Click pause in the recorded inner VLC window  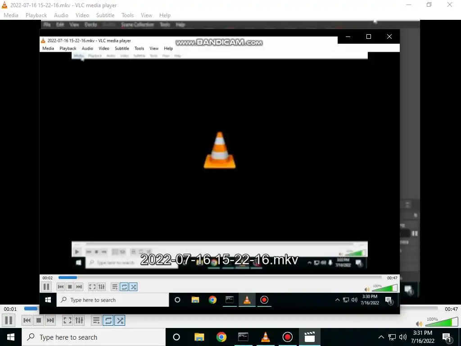tap(46, 287)
